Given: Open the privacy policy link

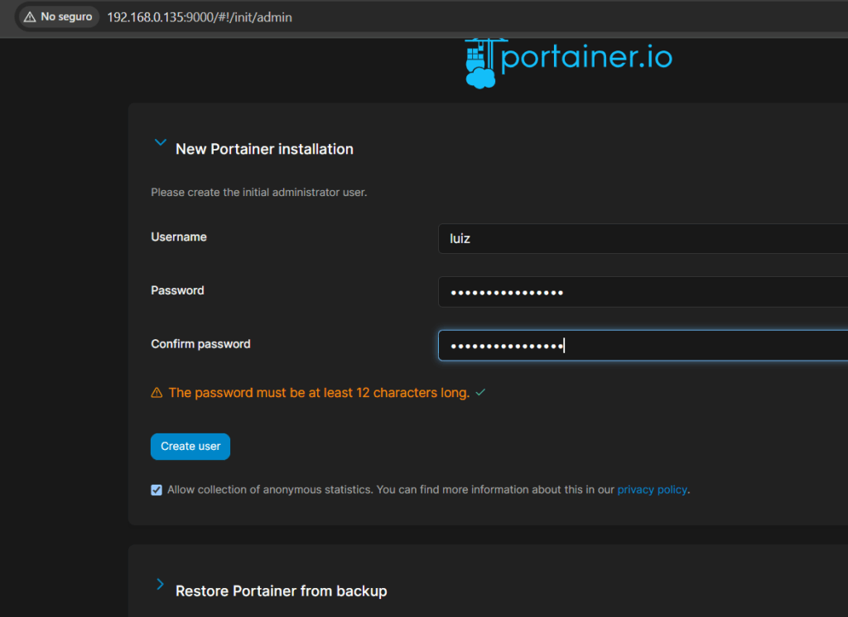Looking at the screenshot, I should coord(652,490).
